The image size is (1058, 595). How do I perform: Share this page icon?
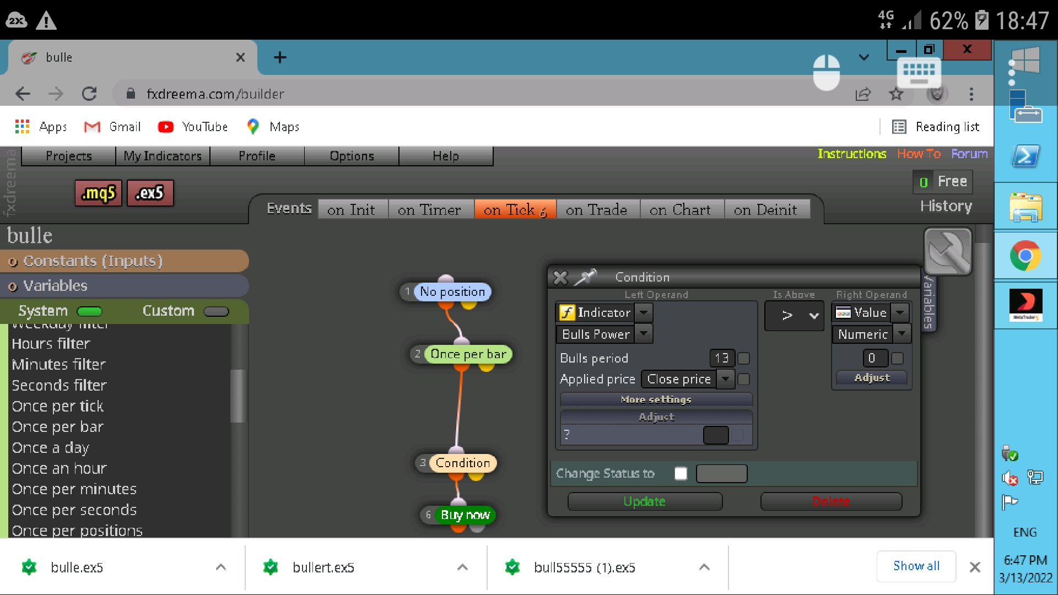[x=863, y=94]
